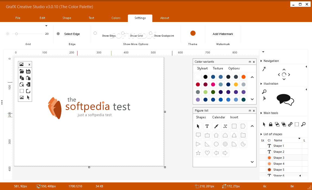This screenshot has height=190, width=312.
Task: Click the Add Watermark button
Action: click(223, 34)
